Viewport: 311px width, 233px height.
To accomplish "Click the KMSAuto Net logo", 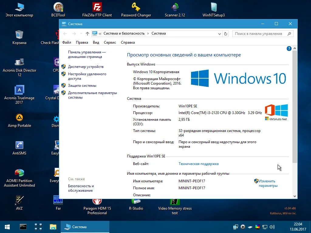I will [x=276, y=113].
